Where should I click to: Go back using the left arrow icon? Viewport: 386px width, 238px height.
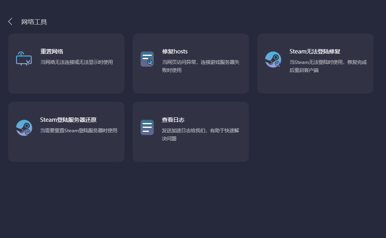tap(10, 22)
